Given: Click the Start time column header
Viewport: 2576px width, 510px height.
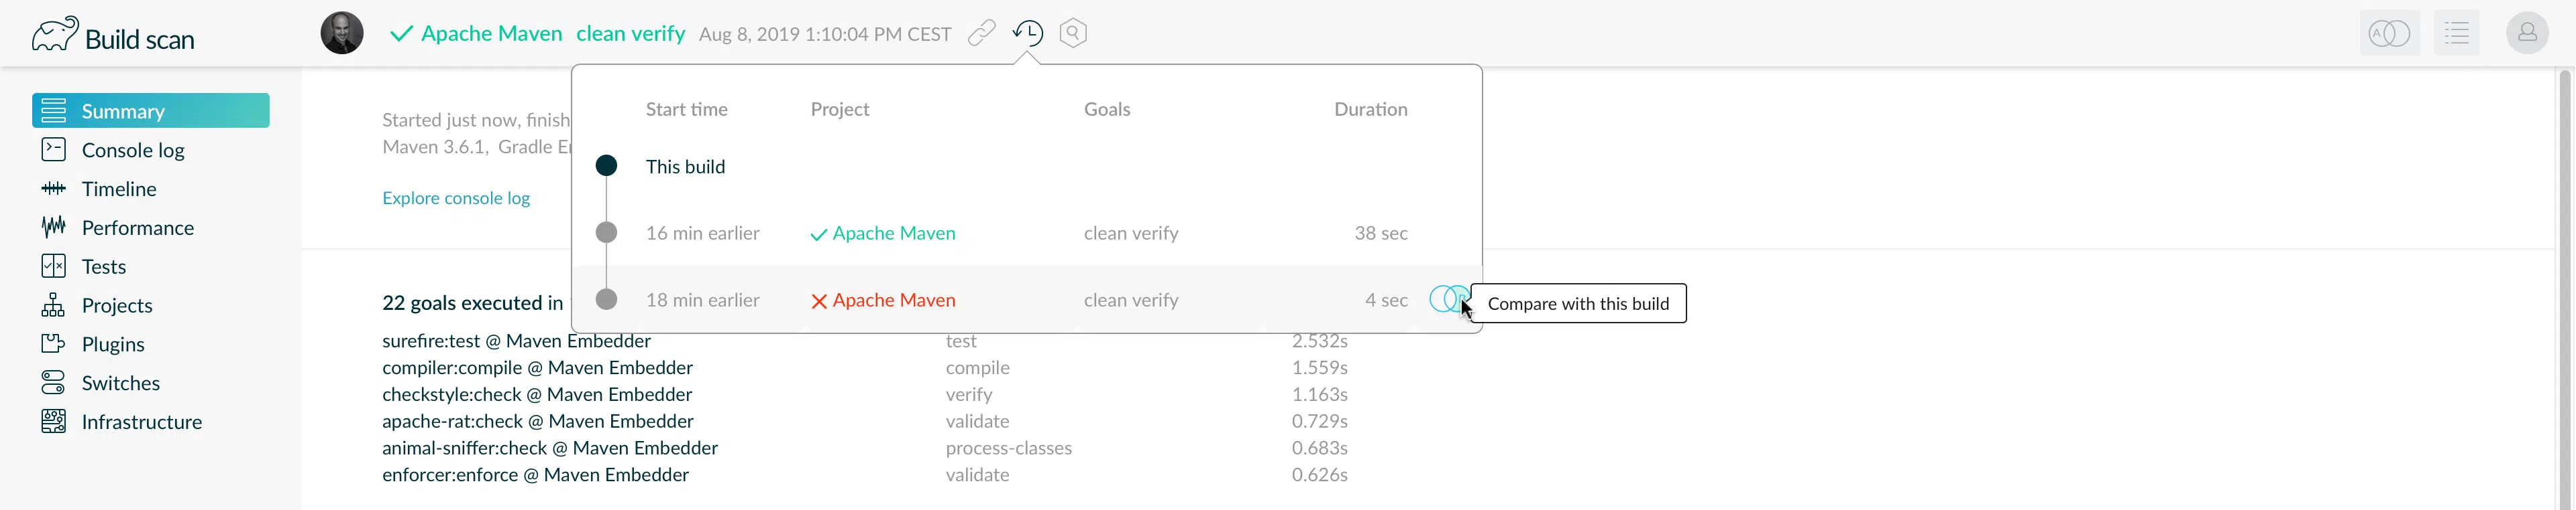Looking at the screenshot, I should point(687,110).
